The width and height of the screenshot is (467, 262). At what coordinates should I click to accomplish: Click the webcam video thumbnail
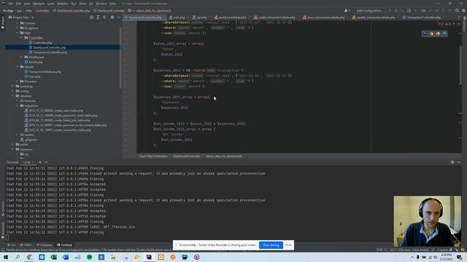(x=427, y=221)
